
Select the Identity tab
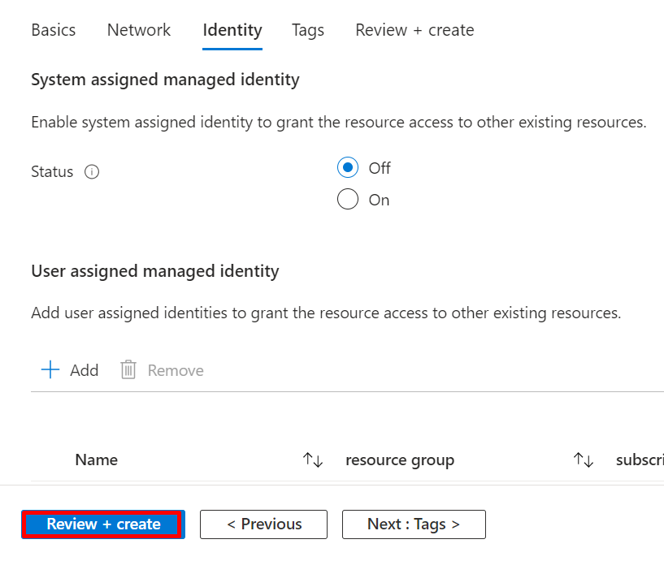[x=232, y=30]
